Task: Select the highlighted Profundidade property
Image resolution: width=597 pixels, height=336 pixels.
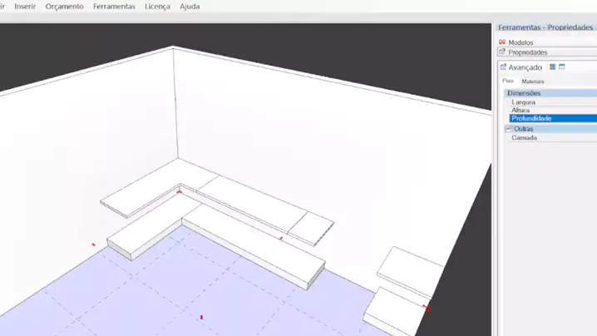Action: [x=532, y=119]
